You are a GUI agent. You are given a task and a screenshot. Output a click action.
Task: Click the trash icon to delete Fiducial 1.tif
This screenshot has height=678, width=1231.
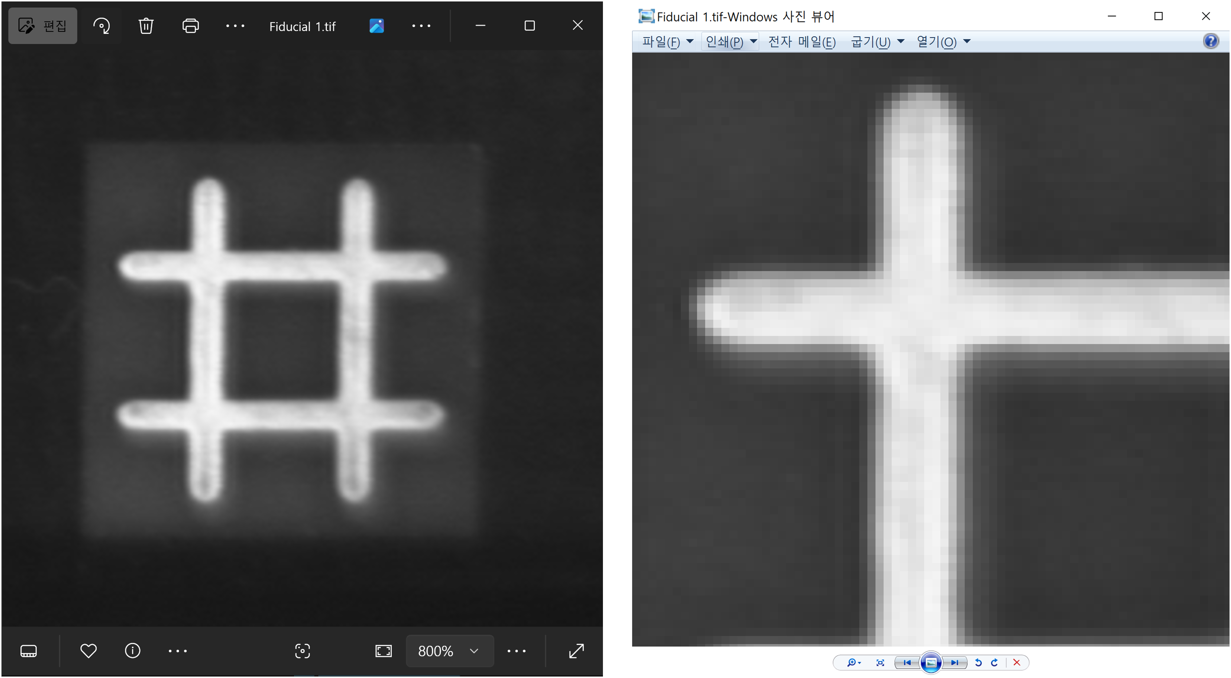[146, 26]
